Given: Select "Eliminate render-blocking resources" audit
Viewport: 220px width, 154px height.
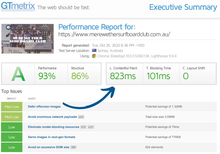Looking at the screenshot, I should point(53,127).
